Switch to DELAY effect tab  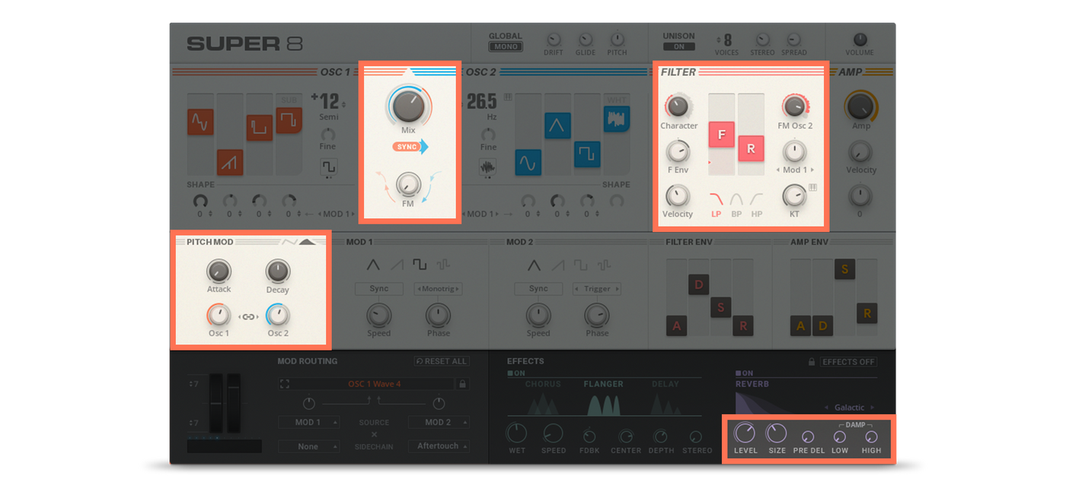[665, 384]
